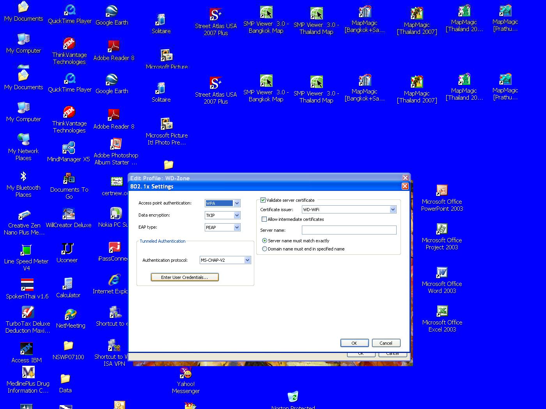Launch Yahoo! Messenger desktop icon
The height and width of the screenshot is (409, 546).
coord(186,373)
